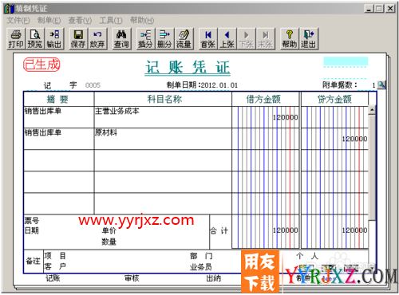This screenshot has height=295, width=399.
Task: Click the voucher table scroll-up arrow
Action: pyautogui.click(x=372, y=110)
